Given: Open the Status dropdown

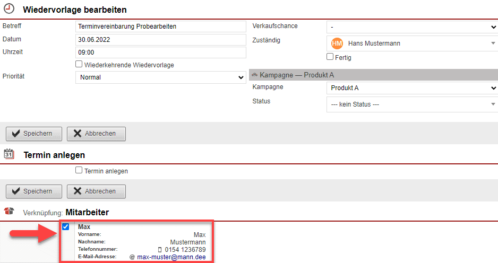Looking at the screenshot, I should tap(411, 104).
